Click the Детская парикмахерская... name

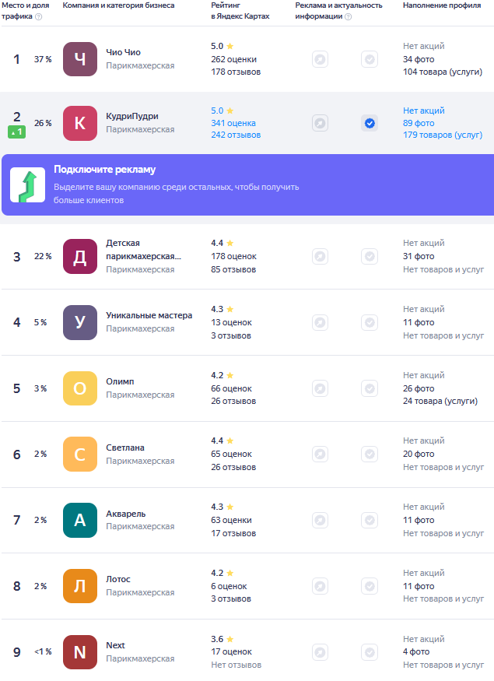[x=144, y=250]
